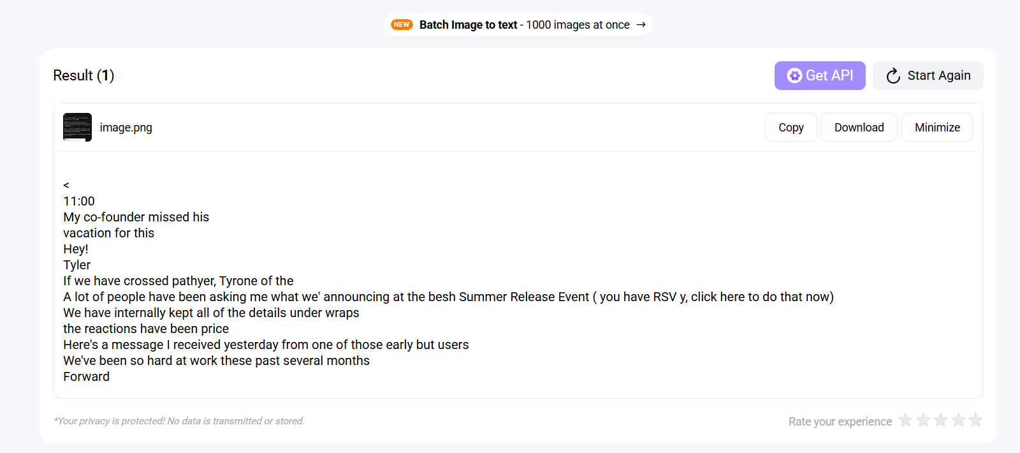
Task: Click the extracted text line 'Hey!'
Action: point(75,249)
